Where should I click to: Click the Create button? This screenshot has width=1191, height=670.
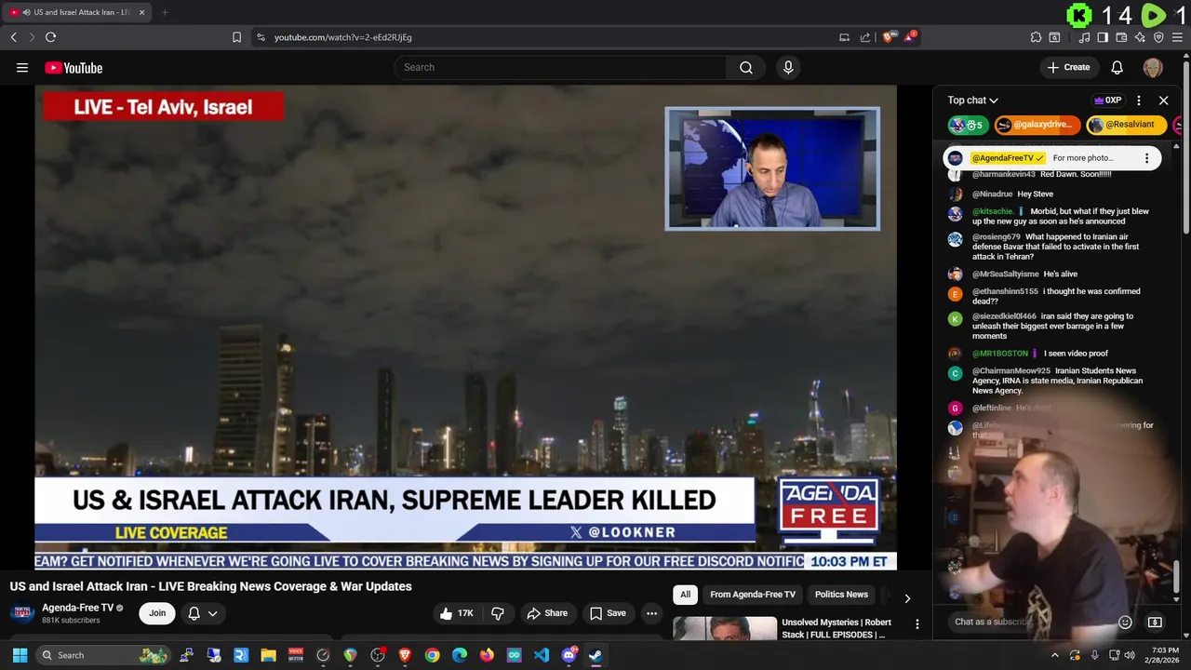tap(1068, 67)
